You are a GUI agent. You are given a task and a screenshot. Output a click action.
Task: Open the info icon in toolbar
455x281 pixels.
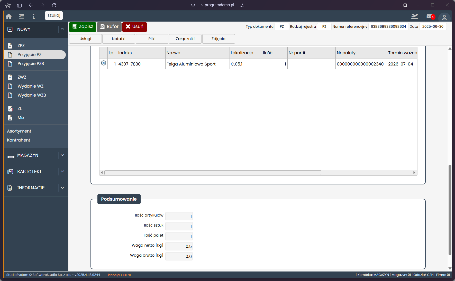click(x=33, y=16)
